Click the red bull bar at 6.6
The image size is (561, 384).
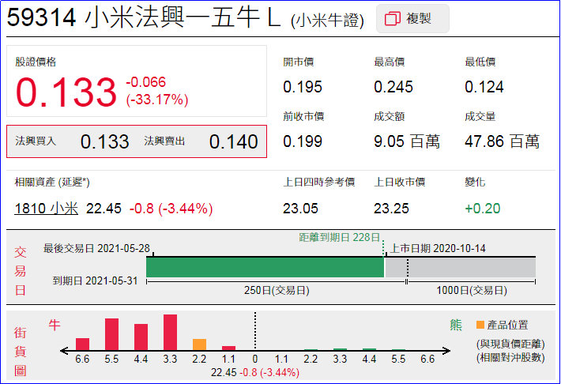(x=82, y=344)
